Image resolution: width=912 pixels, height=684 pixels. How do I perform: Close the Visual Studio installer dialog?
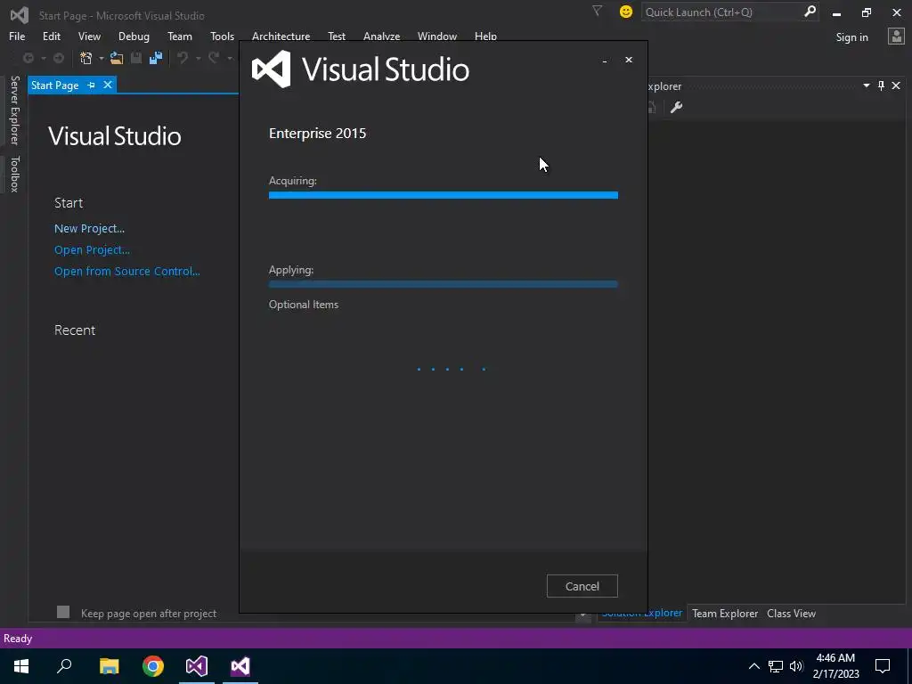pyautogui.click(x=629, y=60)
